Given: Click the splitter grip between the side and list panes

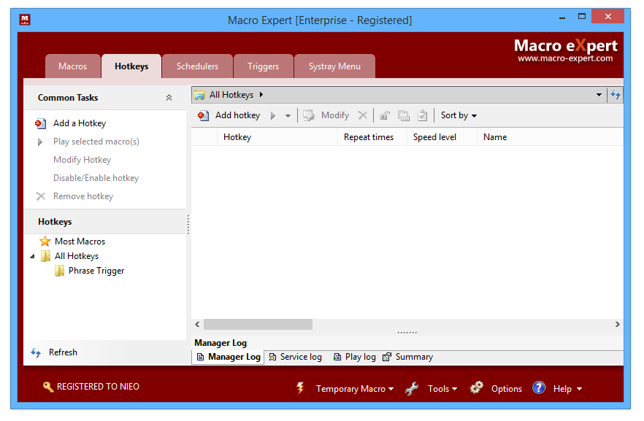Looking at the screenshot, I should [x=188, y=225].
